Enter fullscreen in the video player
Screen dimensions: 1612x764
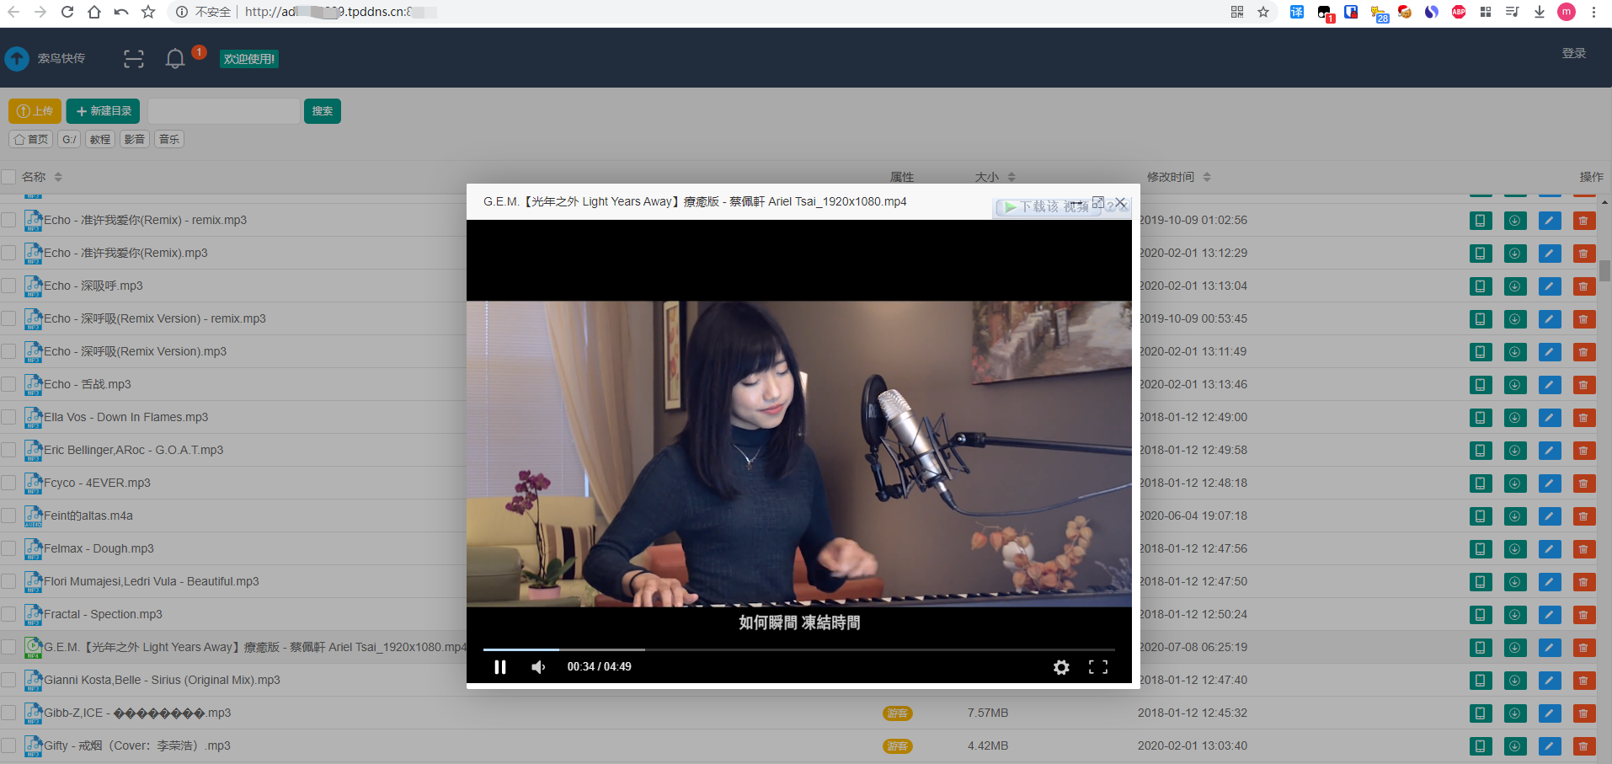pyautogui.click(x=1098, y=667)
